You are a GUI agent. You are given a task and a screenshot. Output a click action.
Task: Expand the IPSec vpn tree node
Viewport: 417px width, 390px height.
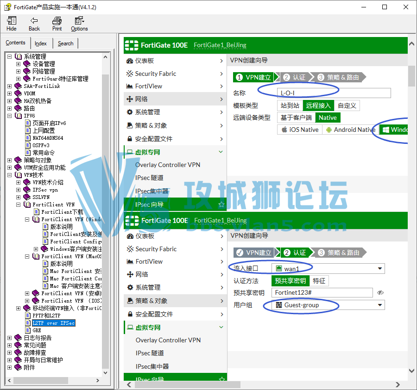19,190
